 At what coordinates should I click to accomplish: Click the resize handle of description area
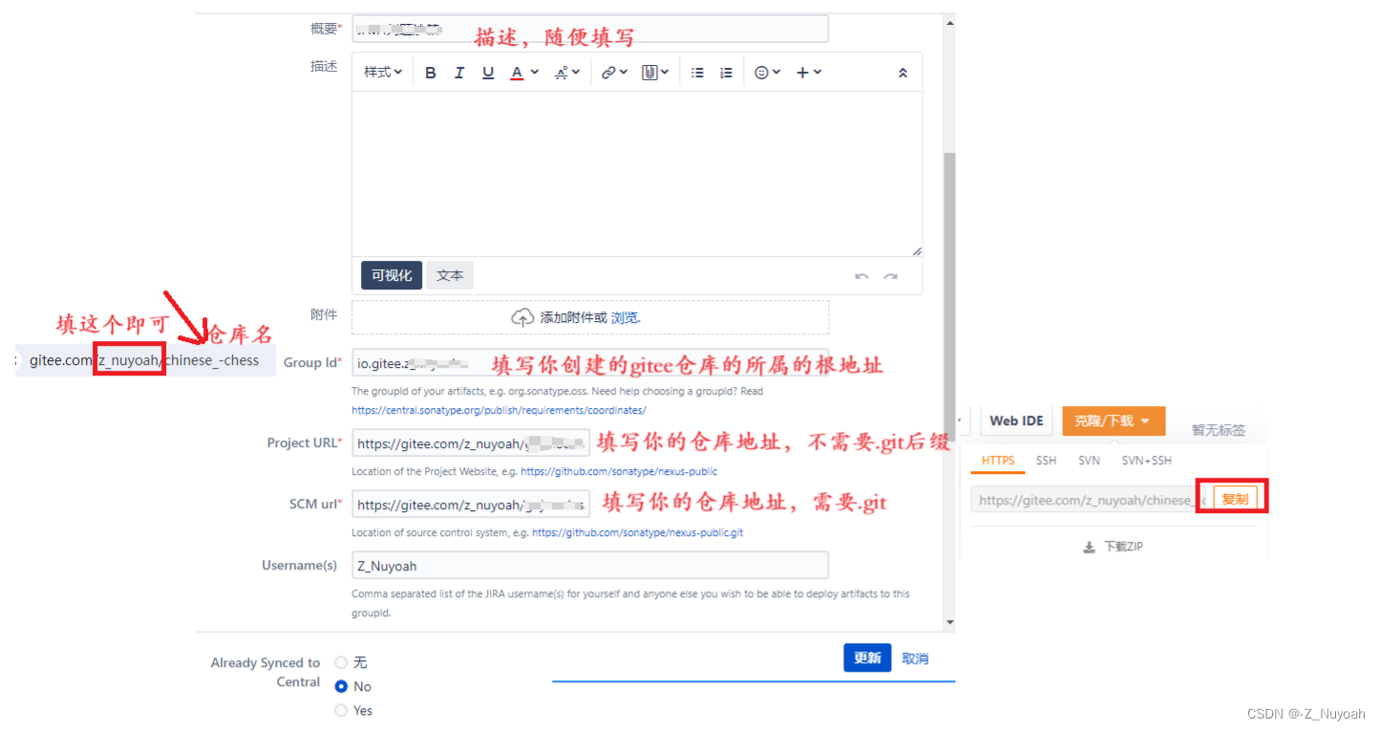[x=917, y=251]
